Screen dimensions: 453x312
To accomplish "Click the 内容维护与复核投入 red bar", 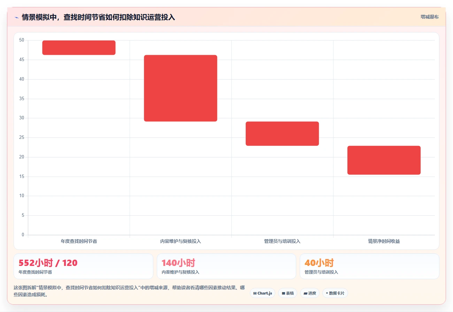I will (181, 88).
